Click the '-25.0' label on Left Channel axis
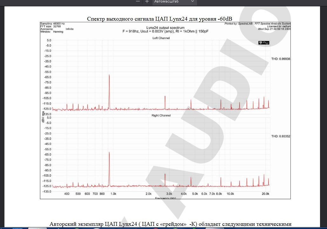327x229 pixels. coord(48,56)
